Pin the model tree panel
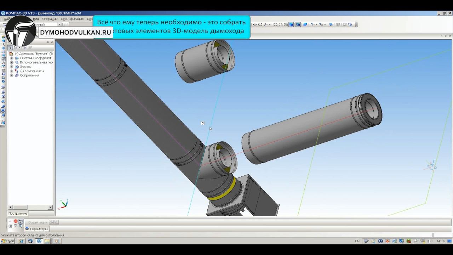Viewport: 453px width, 255px height. click(x=48, y=42)
